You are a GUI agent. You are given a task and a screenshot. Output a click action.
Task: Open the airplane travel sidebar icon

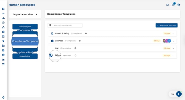(3, 59)
